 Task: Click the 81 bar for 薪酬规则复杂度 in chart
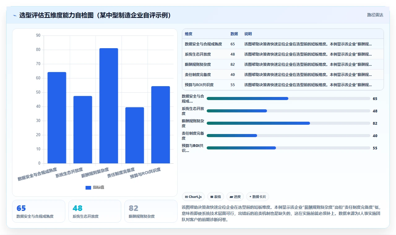pyautogui.click(x=109, y=106)
